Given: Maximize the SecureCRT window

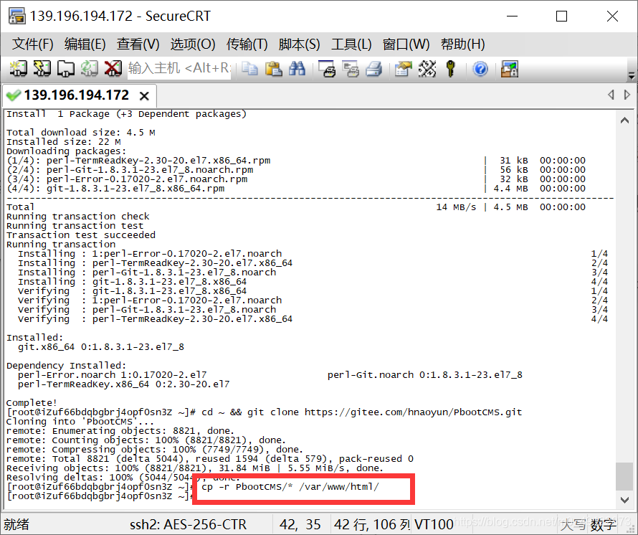Looking at the screenshot, I should (x=561, y=16).
